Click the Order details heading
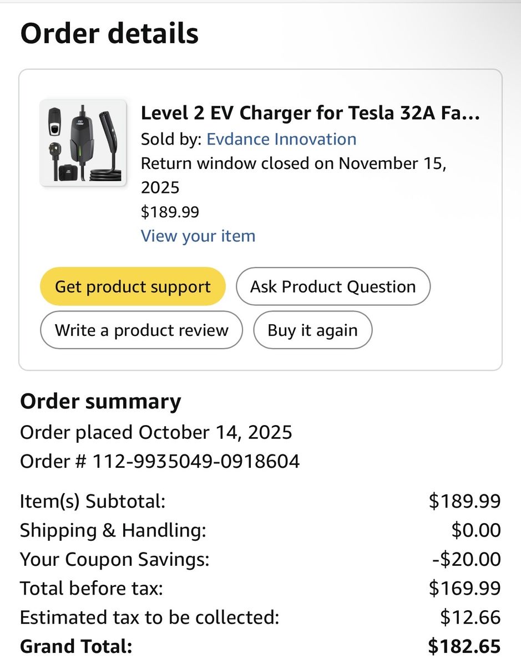 tap(109, 33)
